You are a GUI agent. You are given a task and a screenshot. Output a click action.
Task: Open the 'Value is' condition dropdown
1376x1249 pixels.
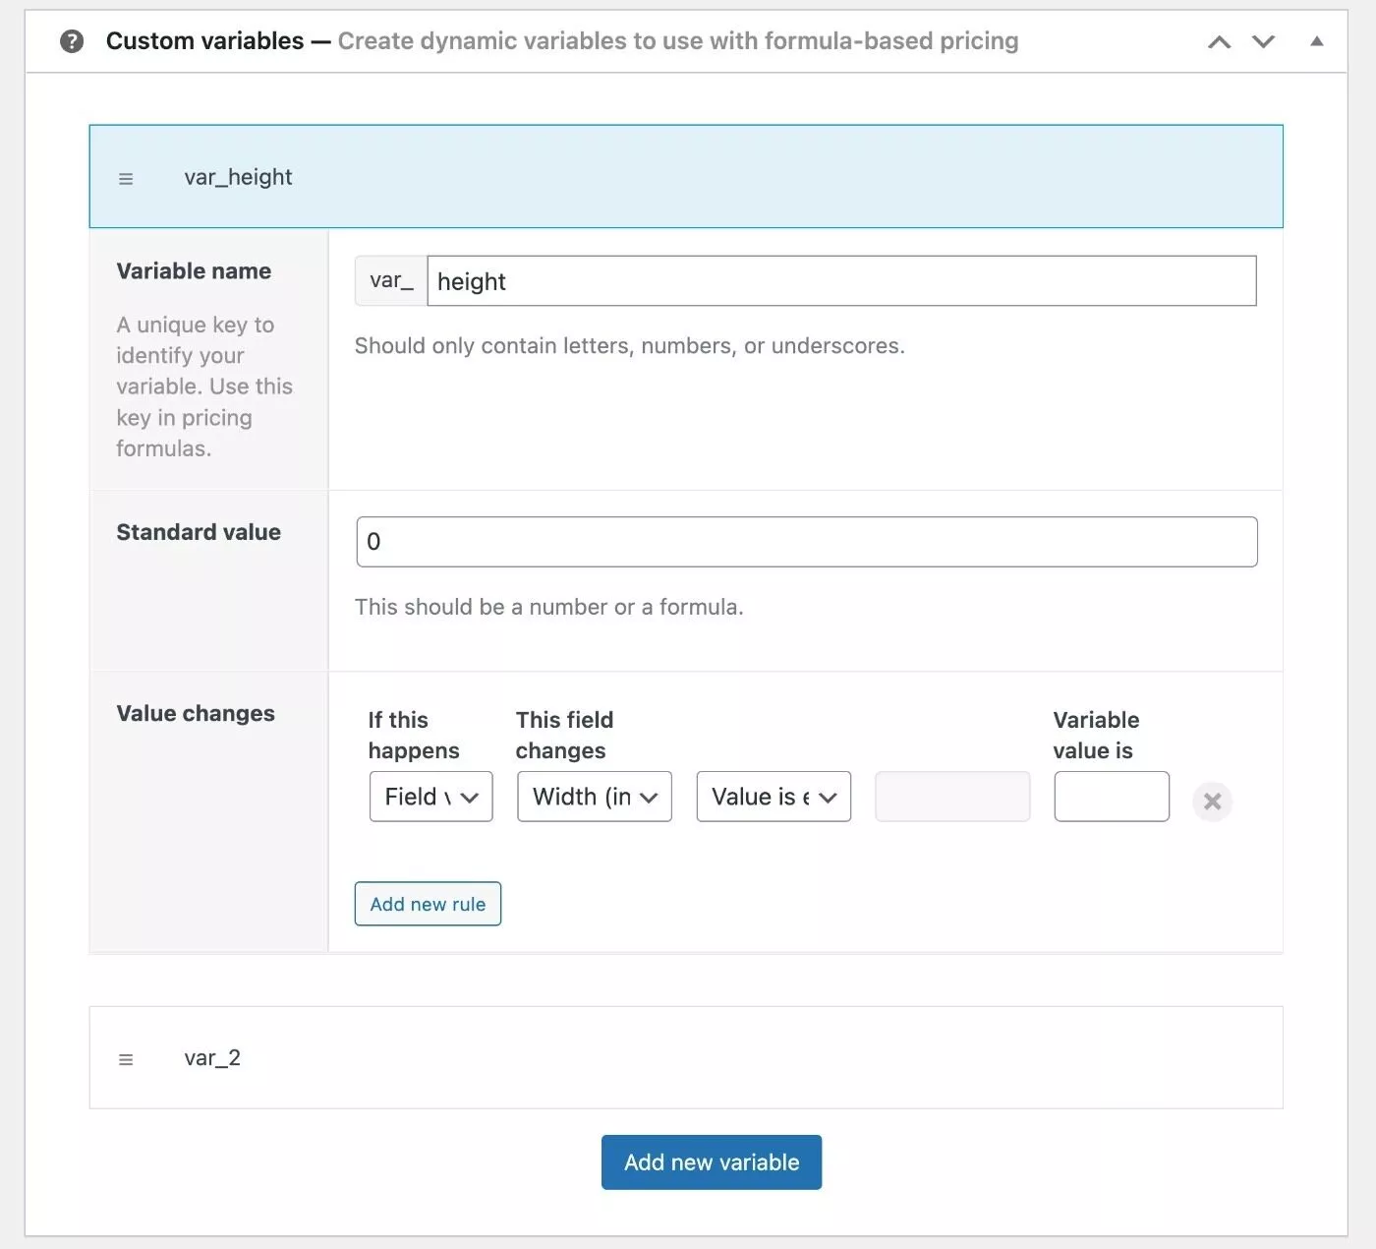774,797
